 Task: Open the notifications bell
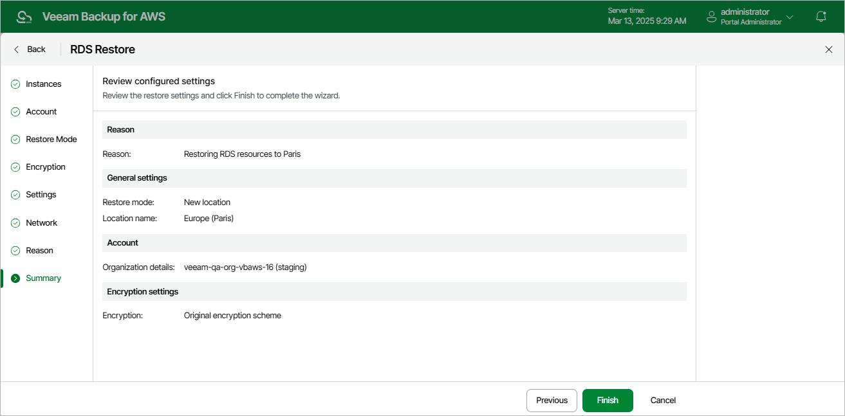(x=821, y=17)
